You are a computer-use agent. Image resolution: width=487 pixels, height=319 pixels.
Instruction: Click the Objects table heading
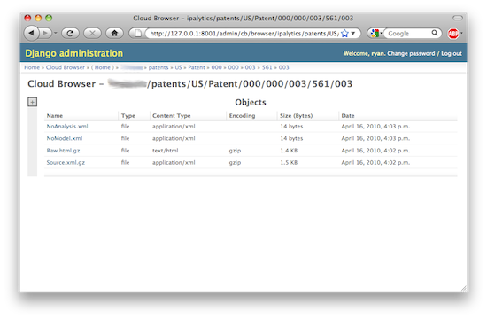tap(251, 102)
